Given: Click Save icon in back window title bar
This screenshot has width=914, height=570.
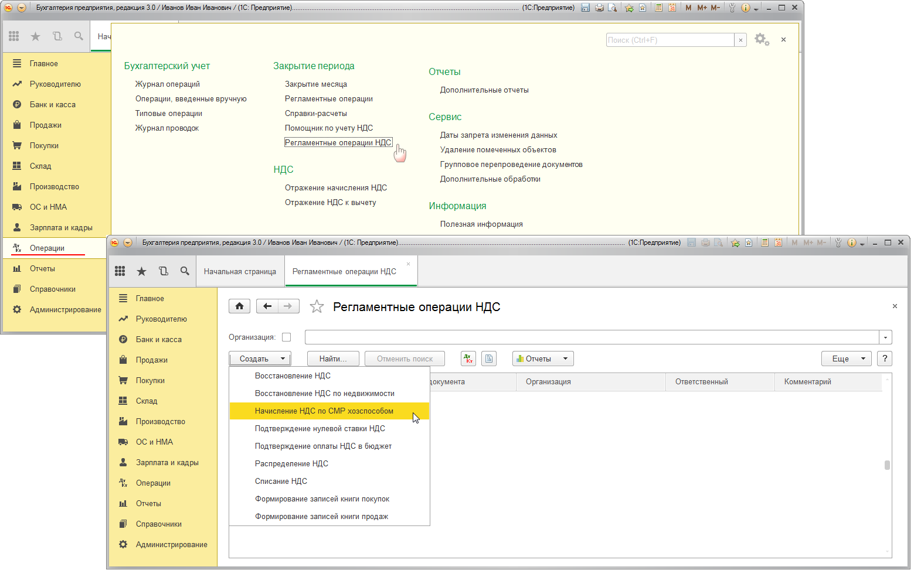Looking at the screenshot, I should pos(585,8).
